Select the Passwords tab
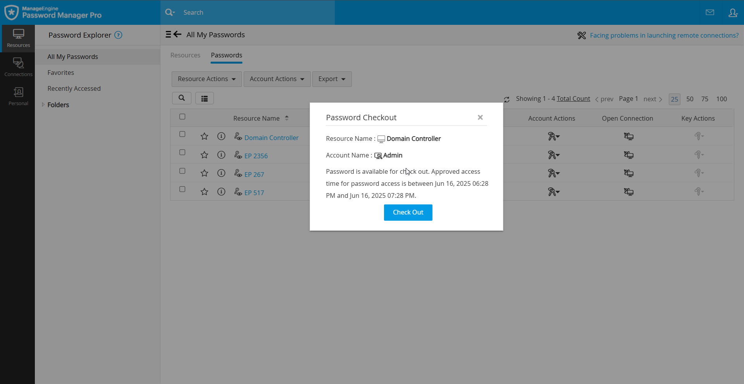Viewport: 744px width, 384px height. [227, 55]
